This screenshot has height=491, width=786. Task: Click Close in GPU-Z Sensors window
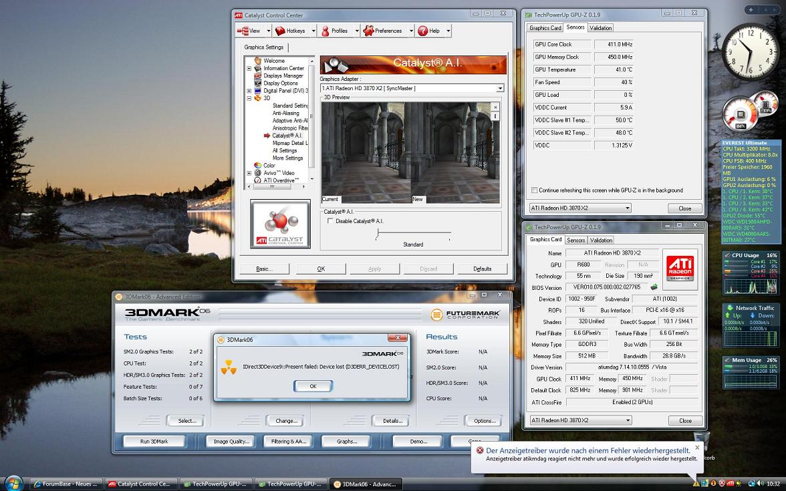684,208
